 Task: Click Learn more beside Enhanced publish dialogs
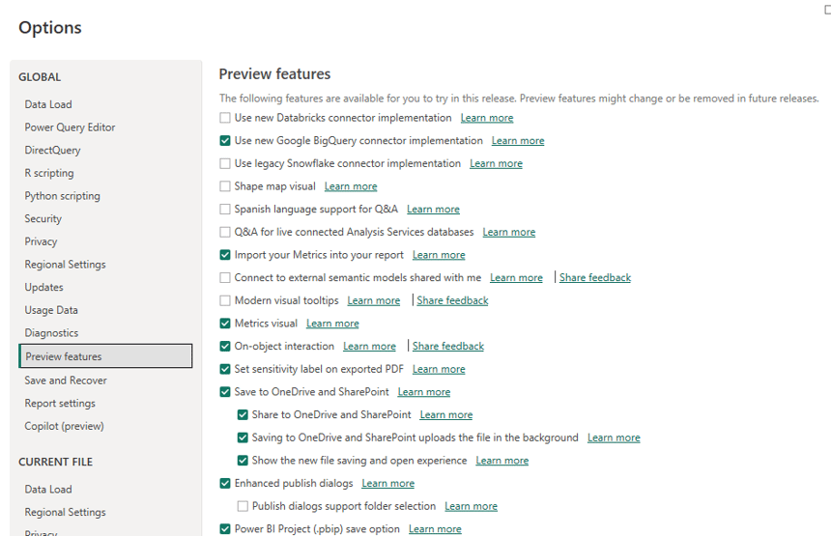[x=387, y=483]
